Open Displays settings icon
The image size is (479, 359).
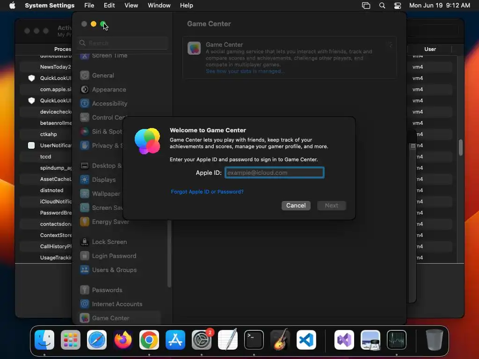point(85,180)
